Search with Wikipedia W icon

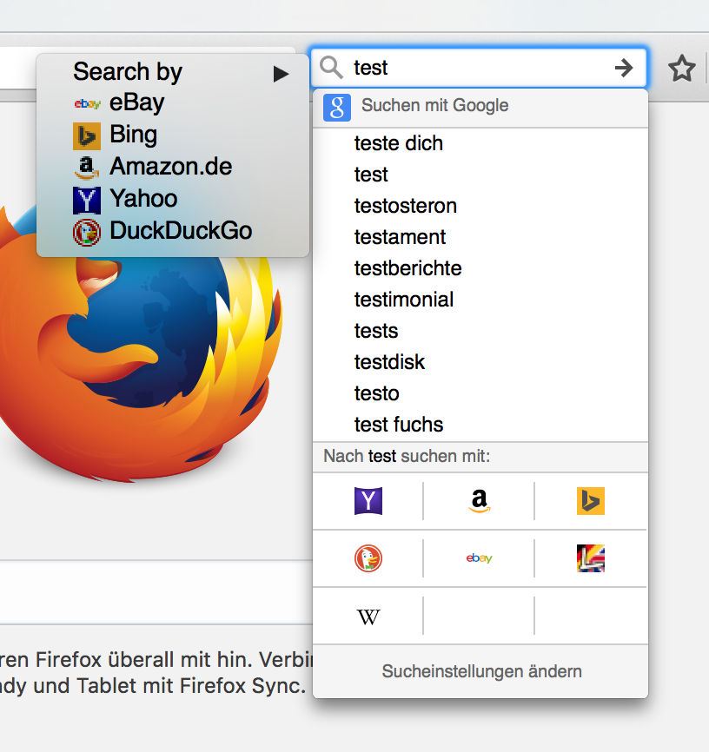coord(368,617)
